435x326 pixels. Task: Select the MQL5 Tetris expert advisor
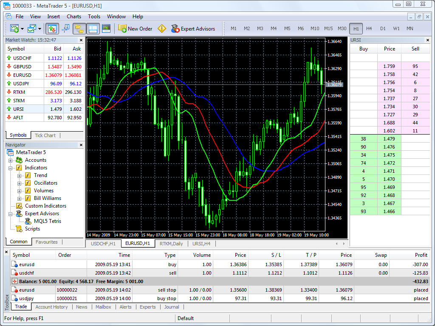pos(47,221)
